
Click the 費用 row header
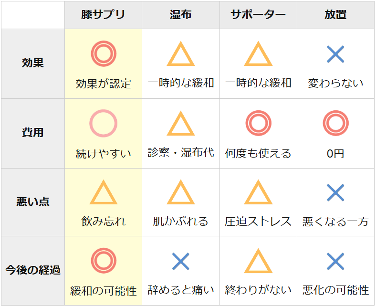click(33, 133)
